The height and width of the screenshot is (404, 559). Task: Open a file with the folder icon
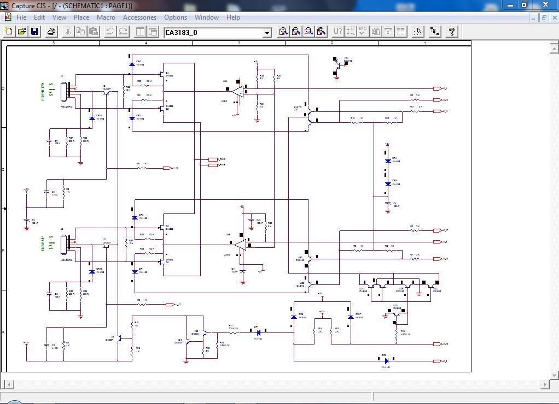pos(22,32)
